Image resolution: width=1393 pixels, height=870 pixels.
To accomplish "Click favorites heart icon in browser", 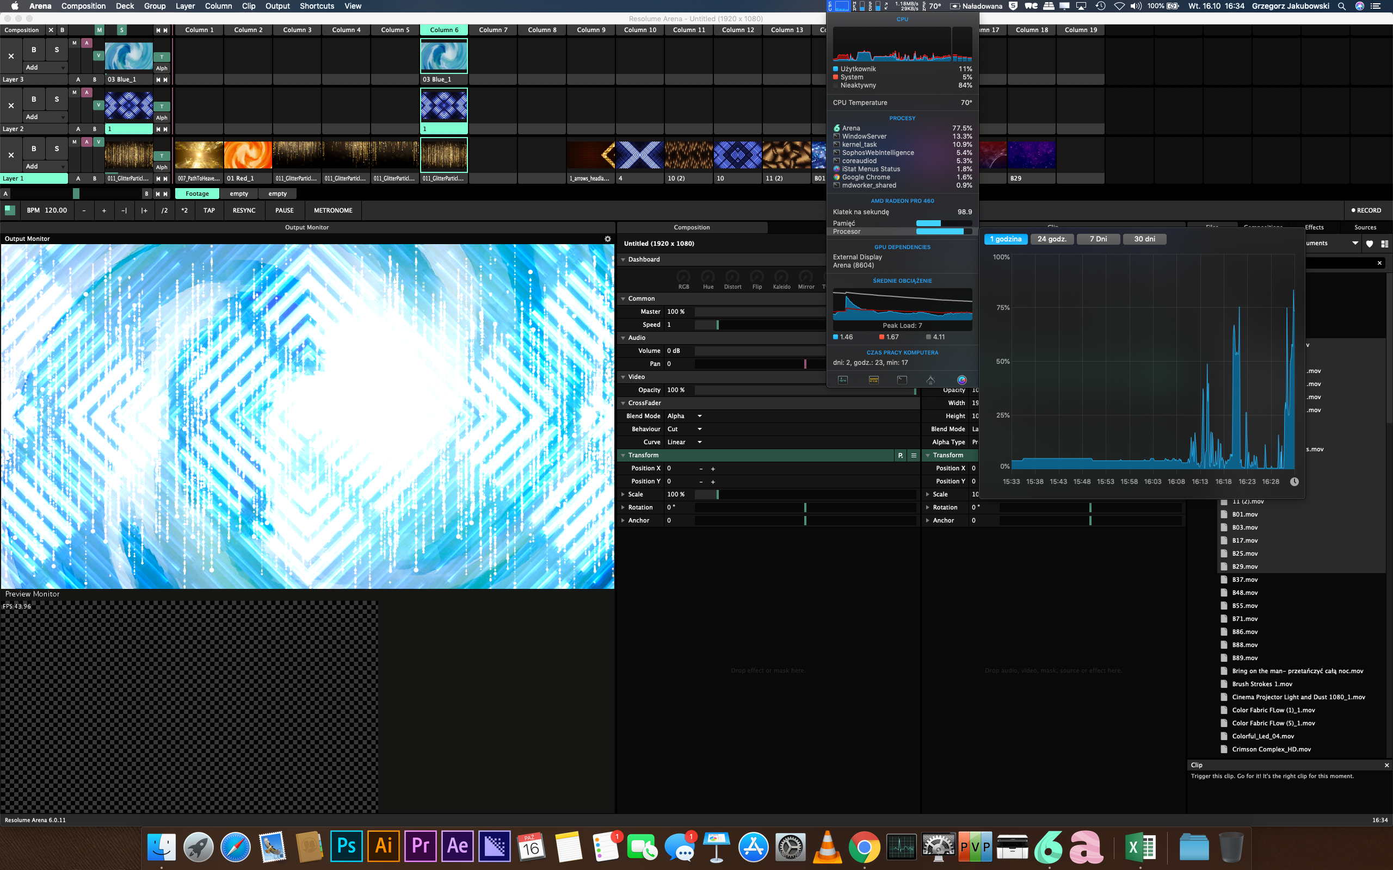I will pos(1370,244).
